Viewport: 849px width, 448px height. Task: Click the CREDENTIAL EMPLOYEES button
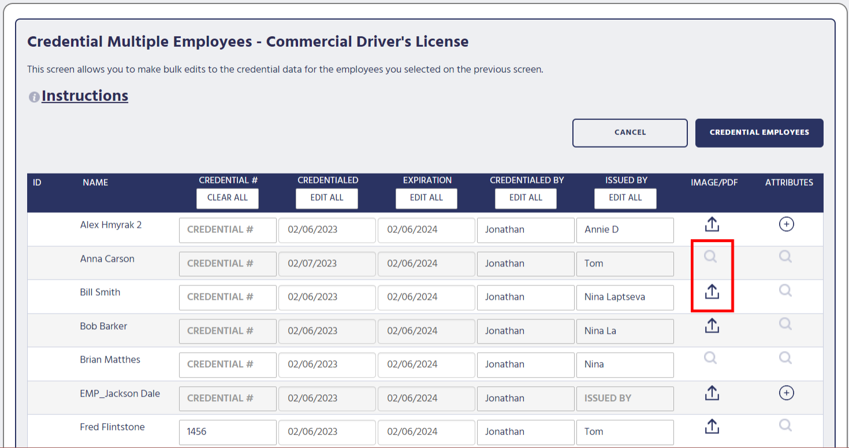click(x=759, y=133)
